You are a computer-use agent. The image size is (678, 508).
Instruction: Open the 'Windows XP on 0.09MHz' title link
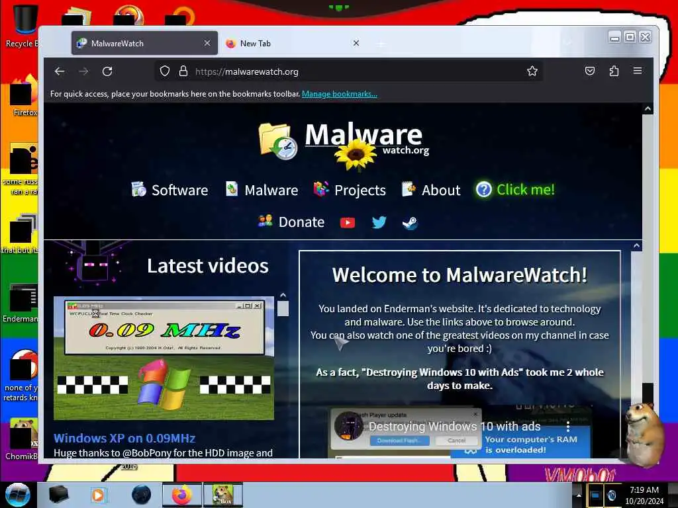(x=124, y=438)
